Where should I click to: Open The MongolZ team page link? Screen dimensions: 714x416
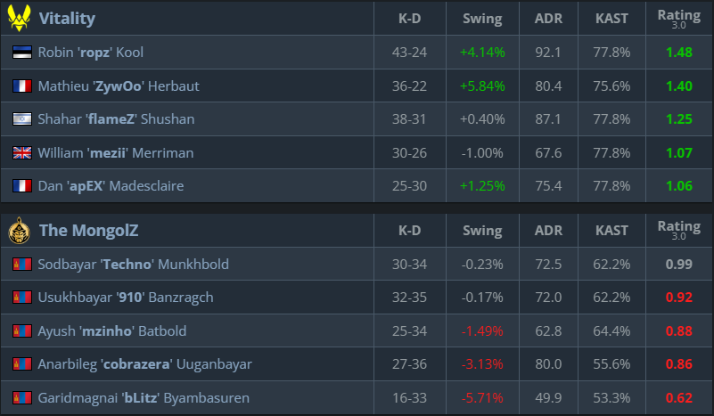pyautogui.click(x=88, y=232)
